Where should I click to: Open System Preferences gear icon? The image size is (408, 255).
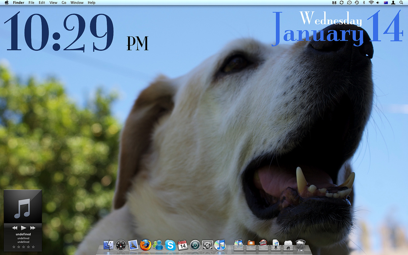[x=207, y=245]
